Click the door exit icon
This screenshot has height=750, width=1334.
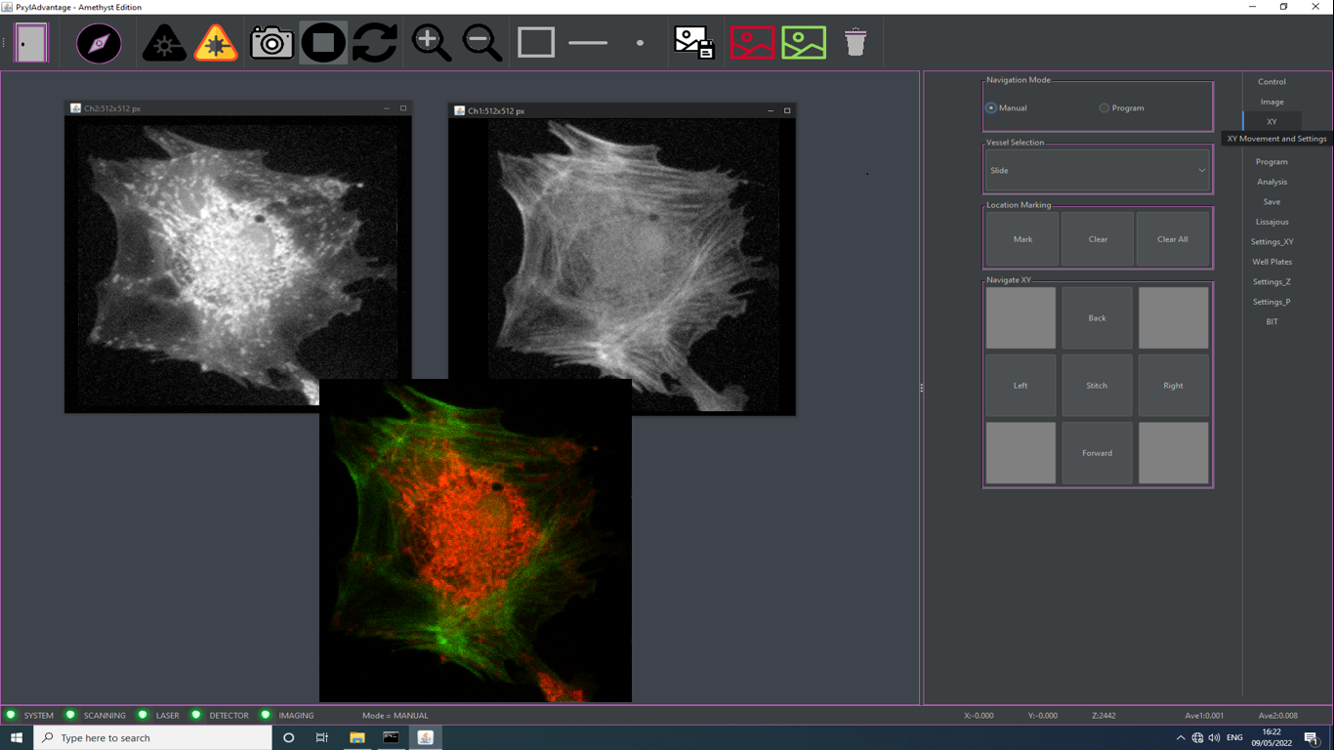click(x=31, y=43)
